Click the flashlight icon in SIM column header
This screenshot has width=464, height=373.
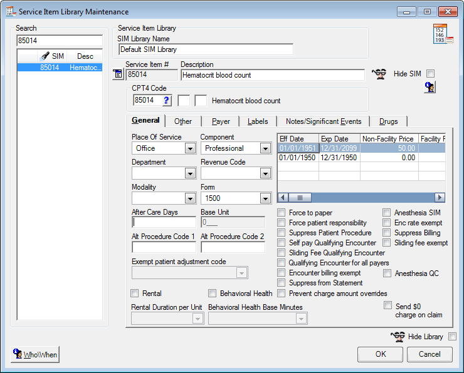point(45,56)
